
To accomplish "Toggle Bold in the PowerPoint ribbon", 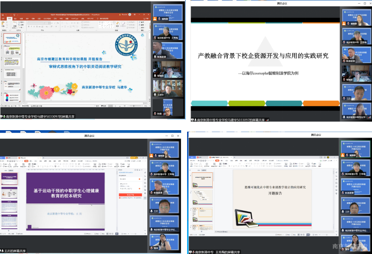I will point(29,26).
